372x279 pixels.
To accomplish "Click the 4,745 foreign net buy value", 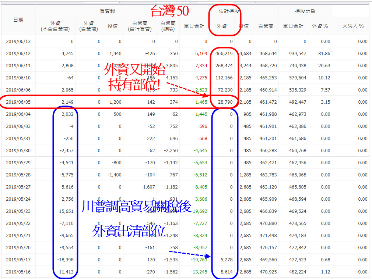I will pos(68,54).
